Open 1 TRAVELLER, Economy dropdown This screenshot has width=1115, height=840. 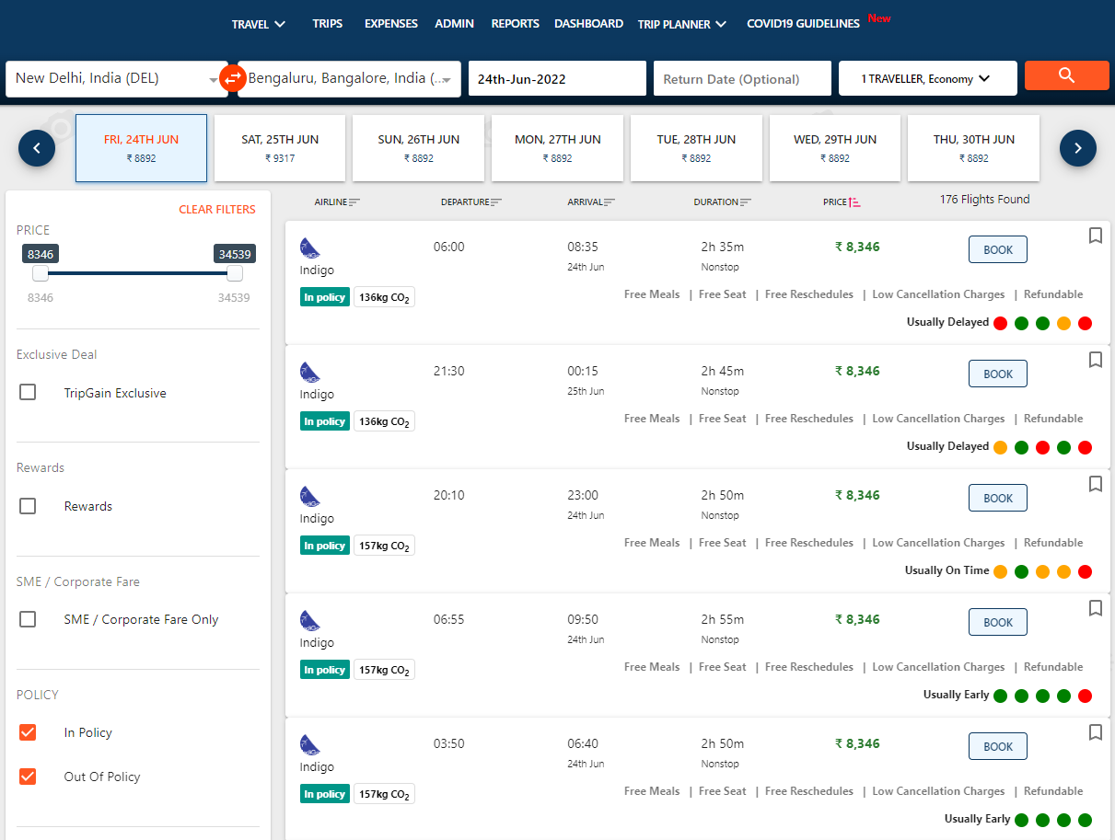(x=928, y=78)
